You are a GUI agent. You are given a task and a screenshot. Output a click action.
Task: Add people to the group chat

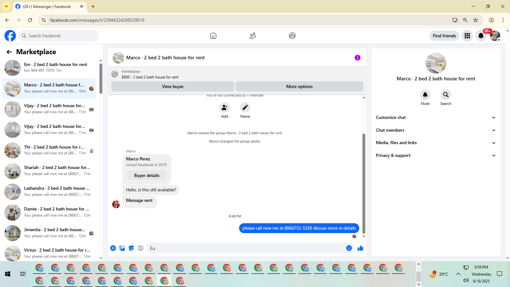(x=224, y=107)
